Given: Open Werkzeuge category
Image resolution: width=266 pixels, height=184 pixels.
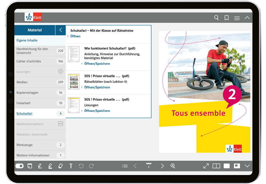Looking at the screenshot, I should point(40,145).
